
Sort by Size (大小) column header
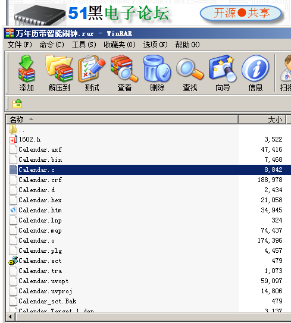point(262,120)
